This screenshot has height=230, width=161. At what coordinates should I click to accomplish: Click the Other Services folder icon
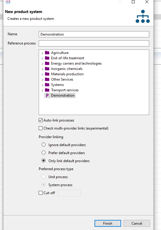pyautogui.click(x=47, y=79)
